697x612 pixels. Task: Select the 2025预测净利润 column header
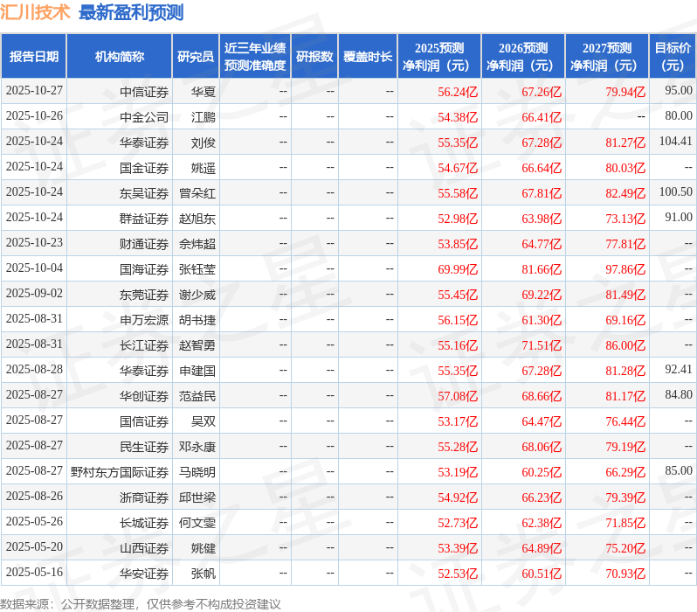(x=439, y=57)
